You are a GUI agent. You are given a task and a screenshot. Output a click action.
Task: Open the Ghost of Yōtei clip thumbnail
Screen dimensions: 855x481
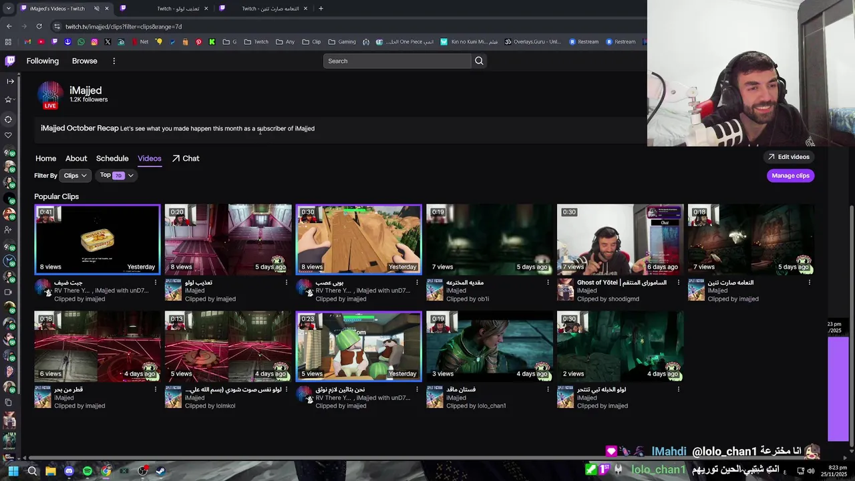(620, 239)
